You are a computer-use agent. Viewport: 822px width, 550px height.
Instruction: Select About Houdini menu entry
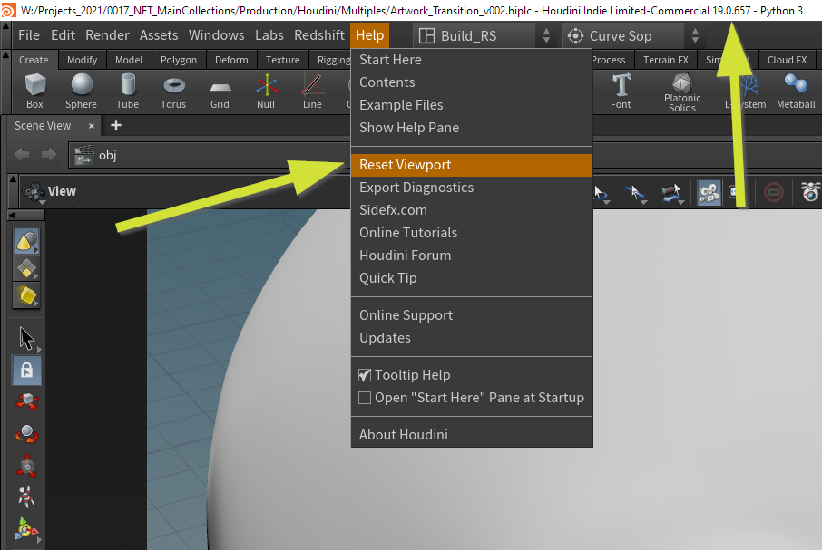coord(472,434)
